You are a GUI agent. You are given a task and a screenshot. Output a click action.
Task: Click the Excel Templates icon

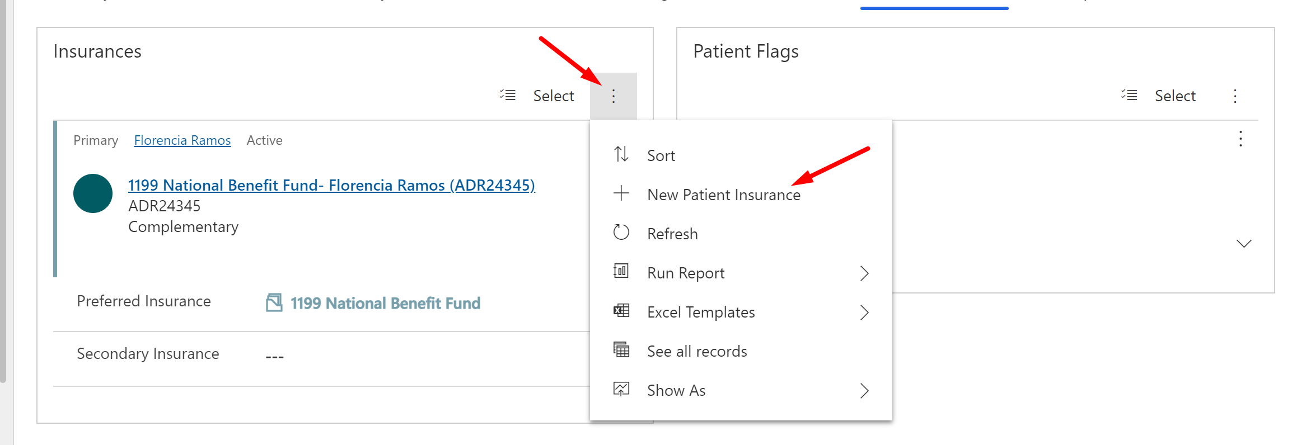[x=621, y=310]
